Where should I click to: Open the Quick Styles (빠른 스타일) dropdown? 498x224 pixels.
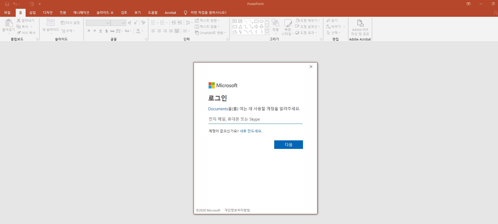tap(288, 27)
